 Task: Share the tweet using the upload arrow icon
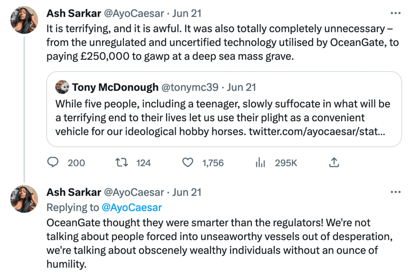pyautogui.click(x=334, y=163)
